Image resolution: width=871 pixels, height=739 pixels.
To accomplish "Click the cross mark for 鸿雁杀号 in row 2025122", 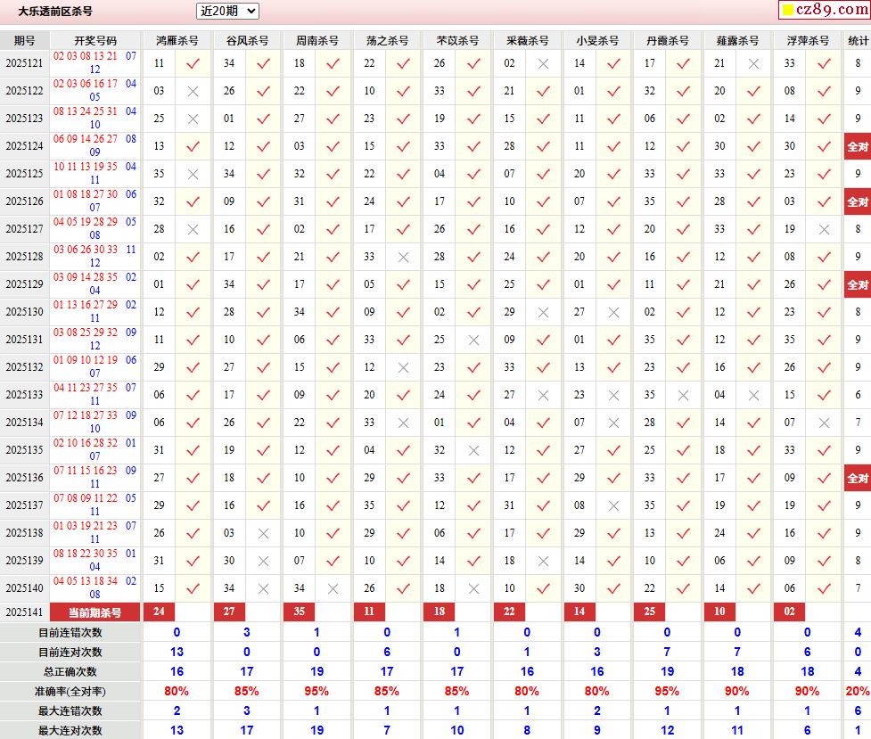I will pyautogui.click(x=193, y=91).
